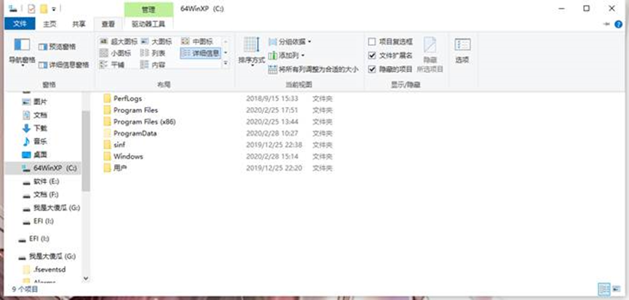Open 文档 Documents library in navigation pane

pyautogui.click(x=35, y=115)
